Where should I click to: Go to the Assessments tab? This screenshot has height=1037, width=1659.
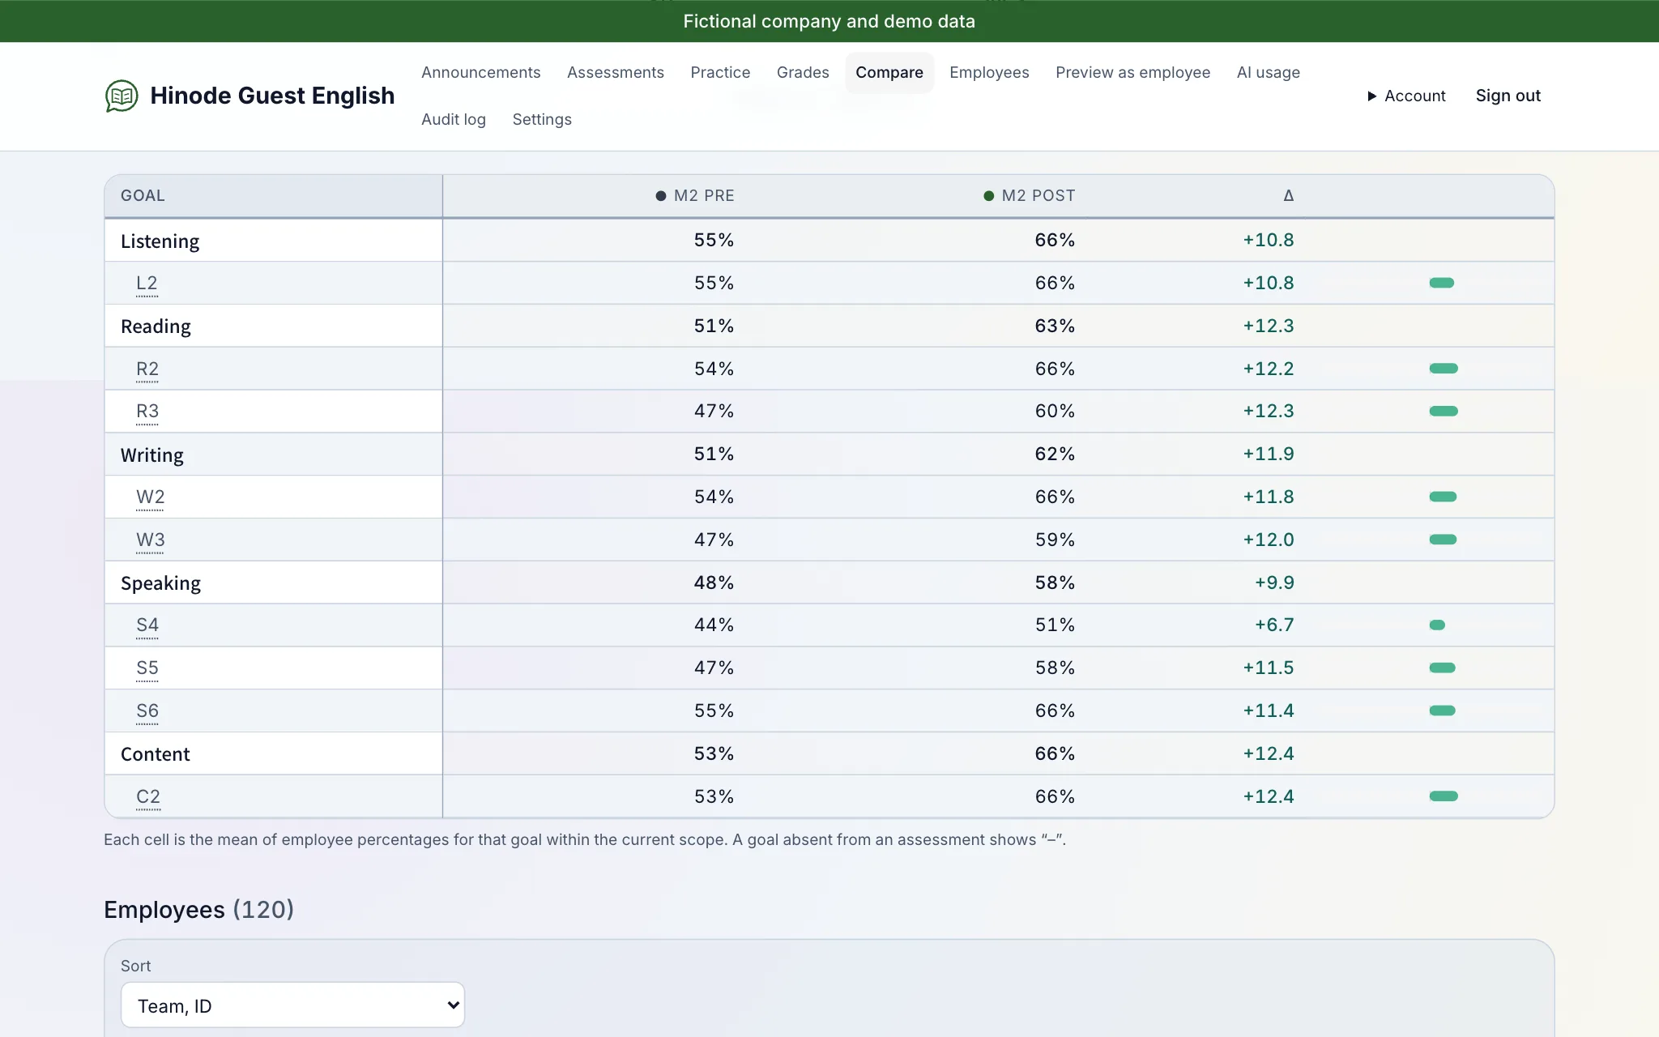tap(616, 72)
